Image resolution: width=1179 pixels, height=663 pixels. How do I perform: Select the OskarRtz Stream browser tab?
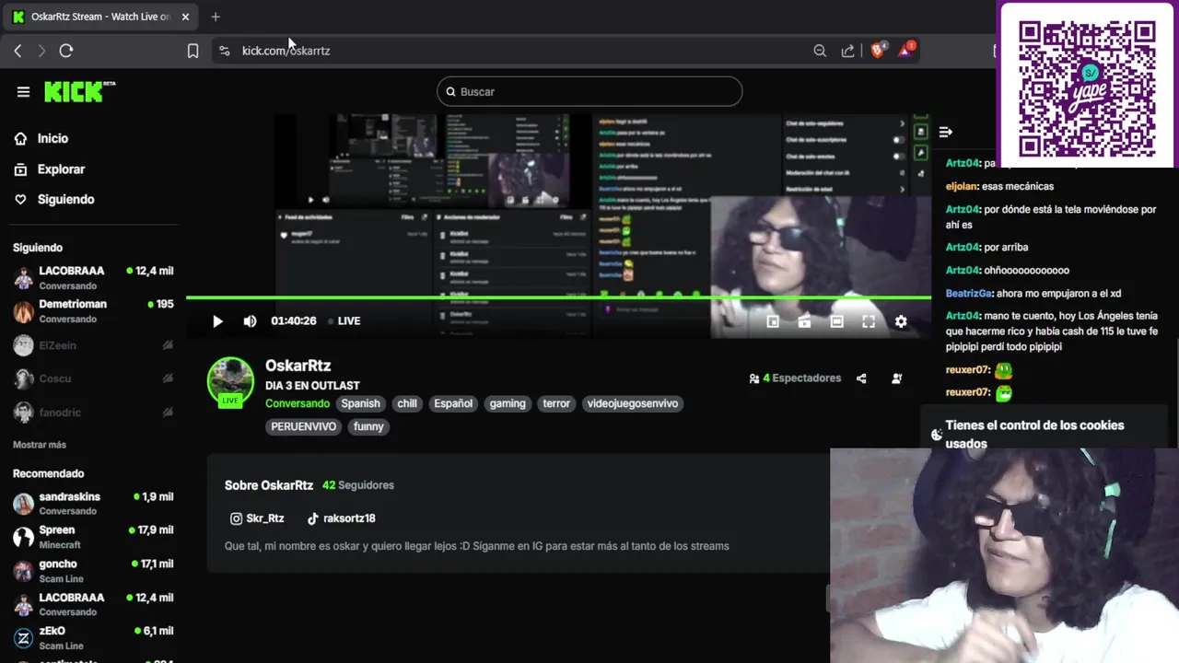click(100, 17)
